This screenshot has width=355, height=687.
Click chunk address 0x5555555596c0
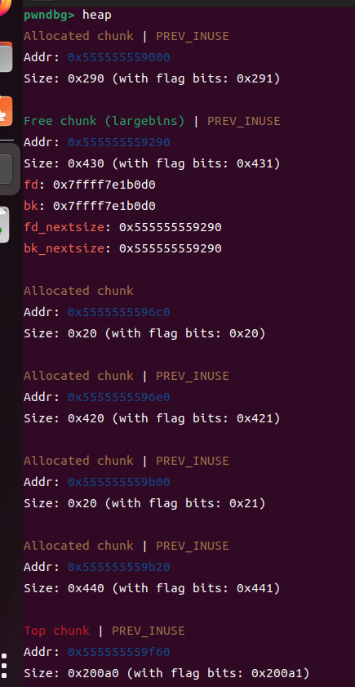(118, 312)
